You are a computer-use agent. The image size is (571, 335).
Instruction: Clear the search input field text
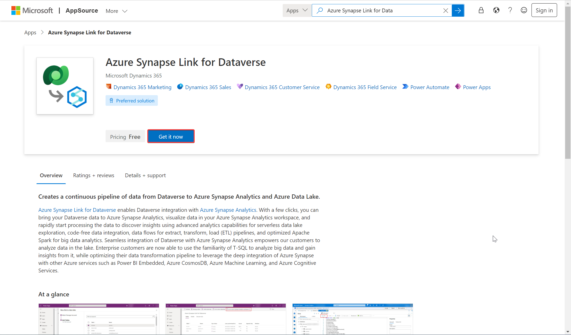pos(446,10)
